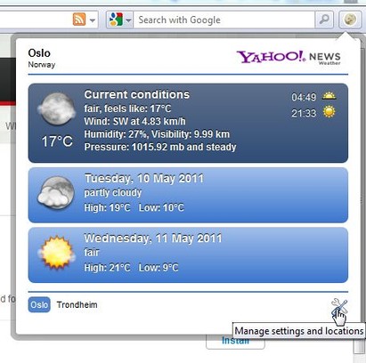
Task: Expand the RSS feed dropdown arrow
Action: coord(93,20)
